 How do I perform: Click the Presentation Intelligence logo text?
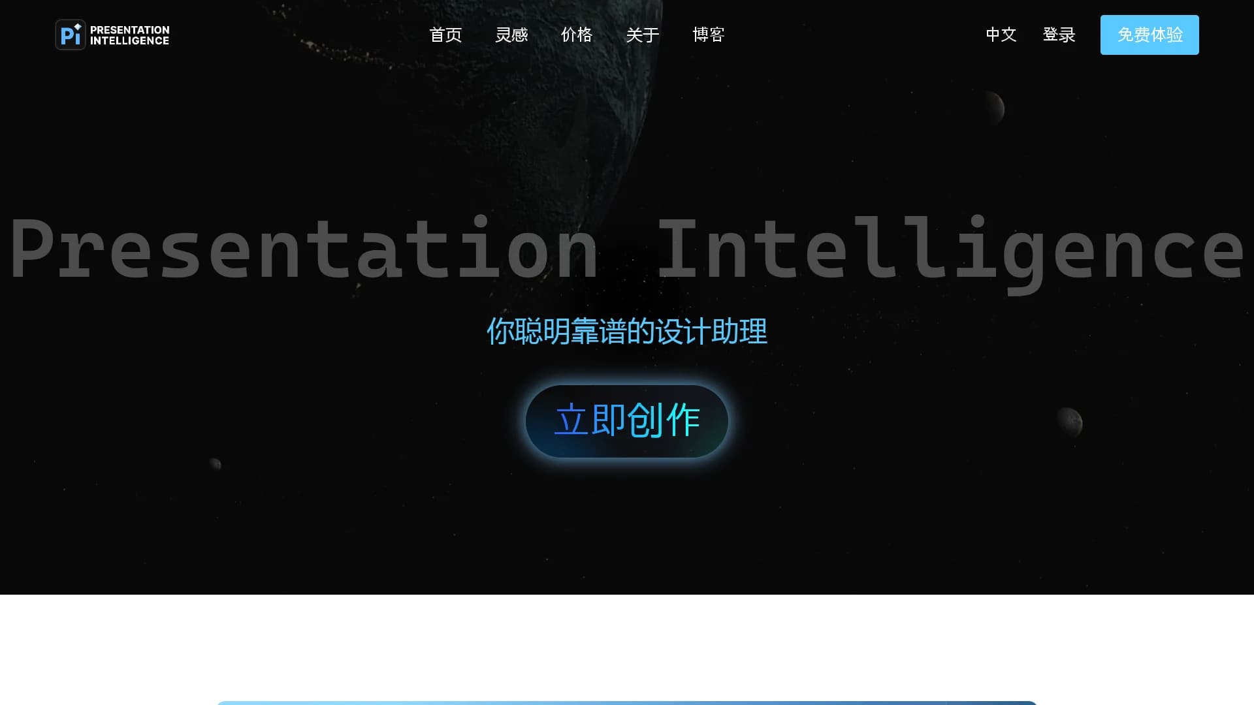(129, 35)
